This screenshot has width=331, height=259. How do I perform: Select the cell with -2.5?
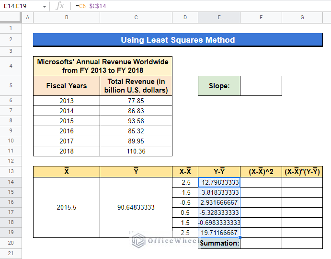185,182
